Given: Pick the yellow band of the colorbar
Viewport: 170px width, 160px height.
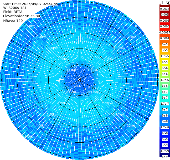Looking at the screenshot, I should 165,65.
